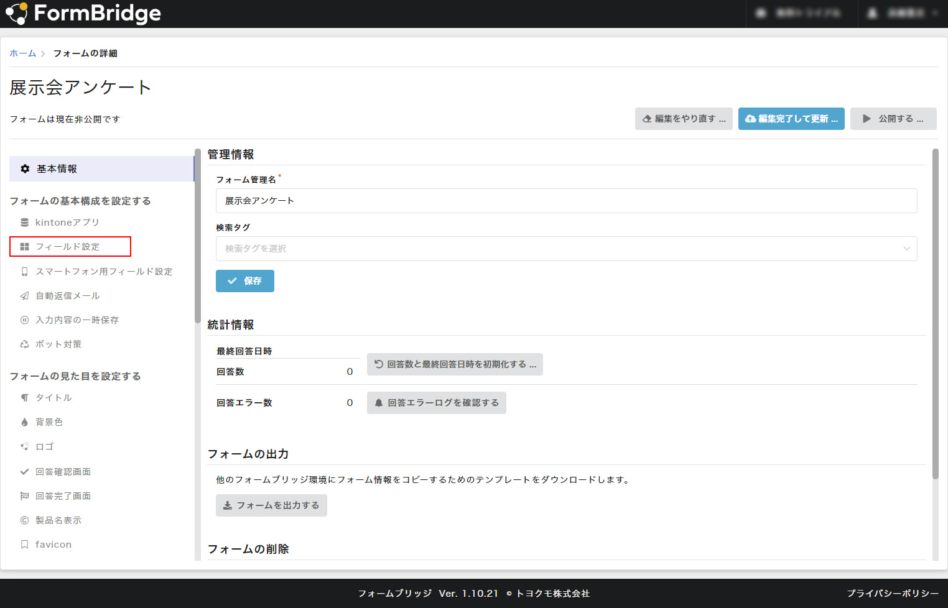Open 回答確認画面 setting

tap(63, 472)
